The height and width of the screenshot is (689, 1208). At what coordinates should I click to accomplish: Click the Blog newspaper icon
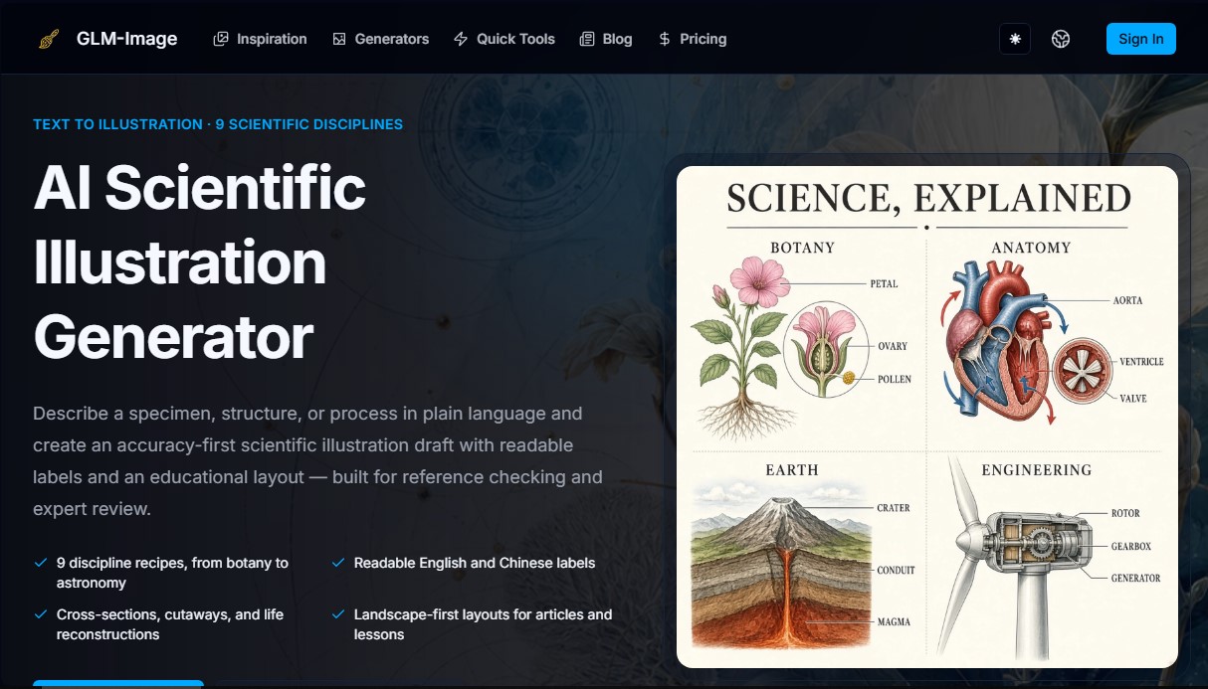[587, 39]
